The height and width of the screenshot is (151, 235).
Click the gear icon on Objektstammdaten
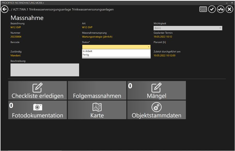(156, 107)
